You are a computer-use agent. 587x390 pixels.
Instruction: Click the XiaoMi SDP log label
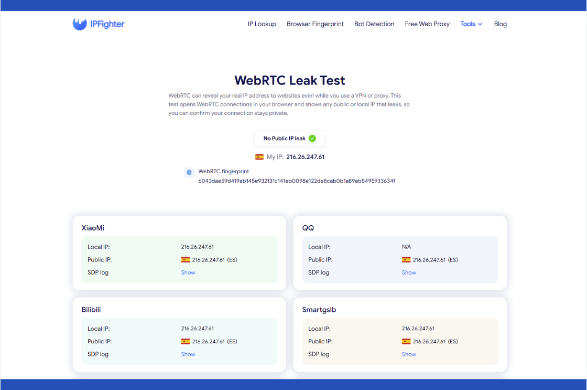pos(98,272)
